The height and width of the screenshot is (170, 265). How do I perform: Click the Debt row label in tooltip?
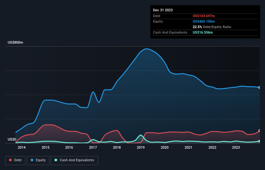[157, 16]
